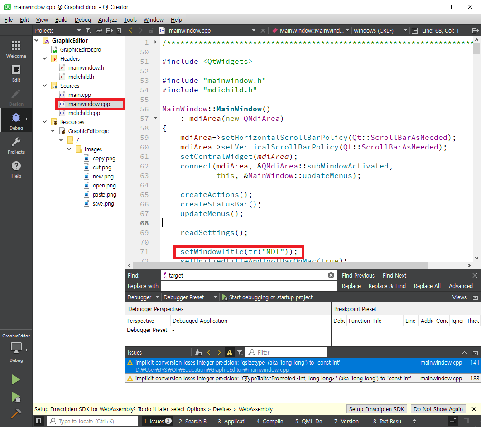The width and height of the screenshot is (481, 427).
Task: Click Replace All button
Action: 427,286
